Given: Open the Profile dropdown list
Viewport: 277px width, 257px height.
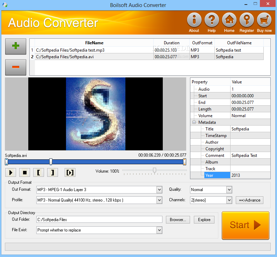Looking at the screenshot, I should pos(159,200).
